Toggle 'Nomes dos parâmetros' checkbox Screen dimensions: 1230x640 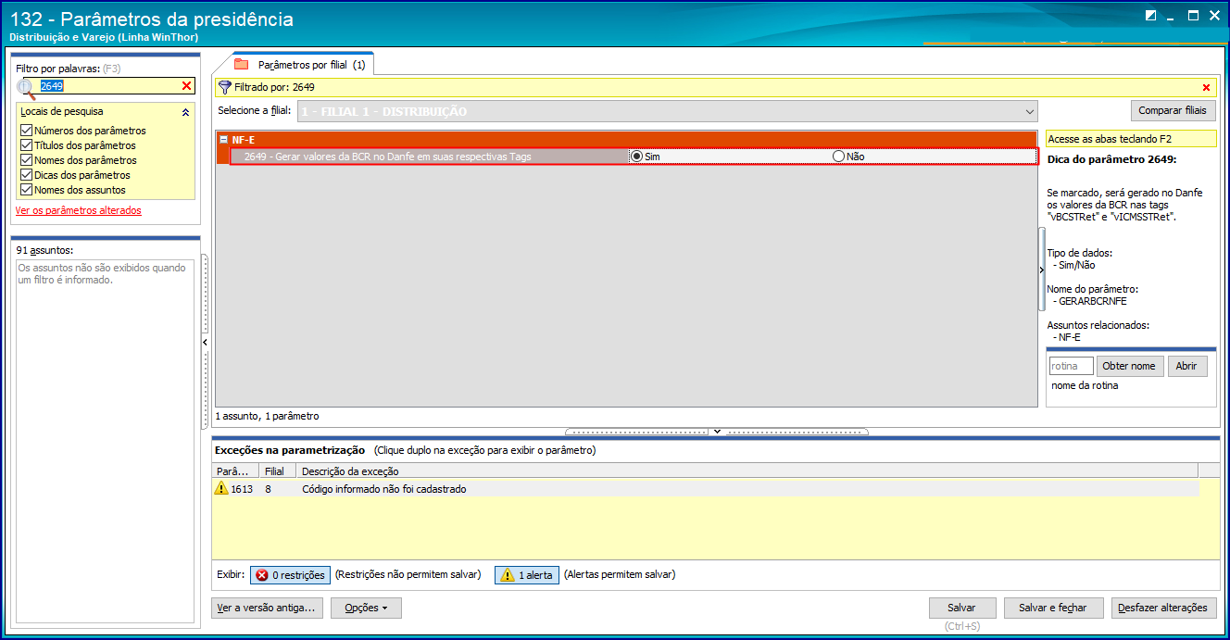coord(26,160)
